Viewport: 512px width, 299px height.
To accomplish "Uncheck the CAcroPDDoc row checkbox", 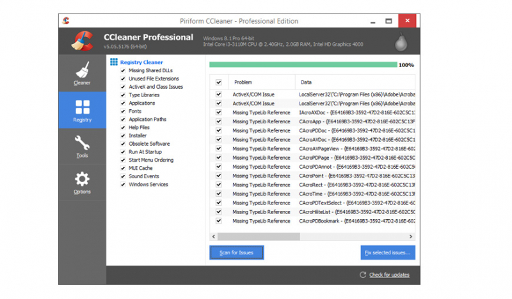I will (219, 130).
